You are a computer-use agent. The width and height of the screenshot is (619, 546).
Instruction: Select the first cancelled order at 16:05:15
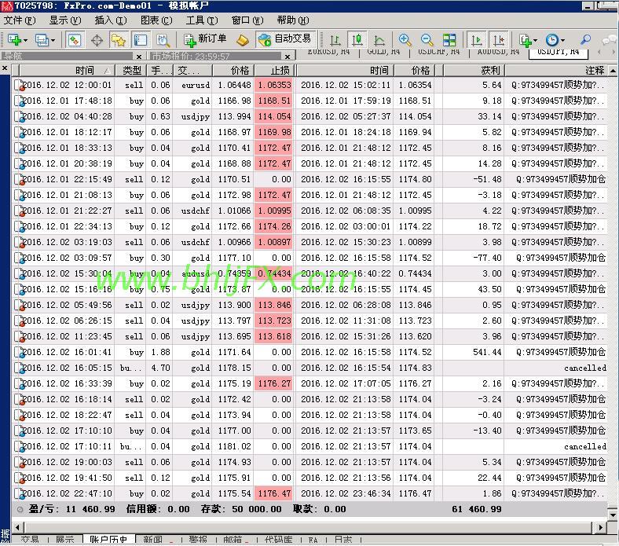click(310, 368)
